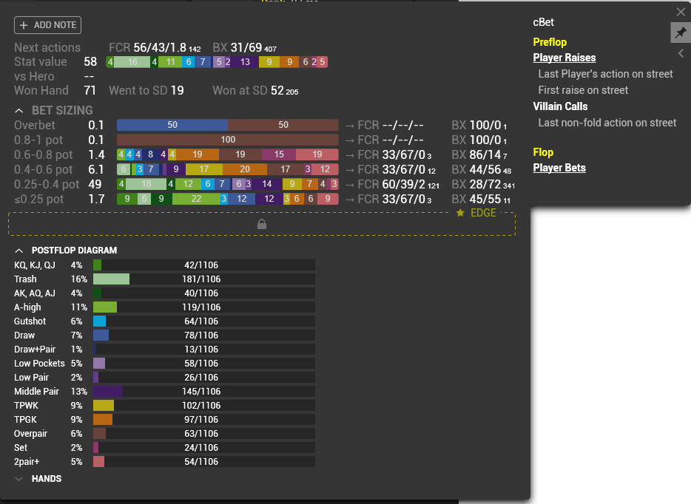The height and width of the screenshot is (504, 691).
Task: Open the Player Bets link
Action: 559,168
